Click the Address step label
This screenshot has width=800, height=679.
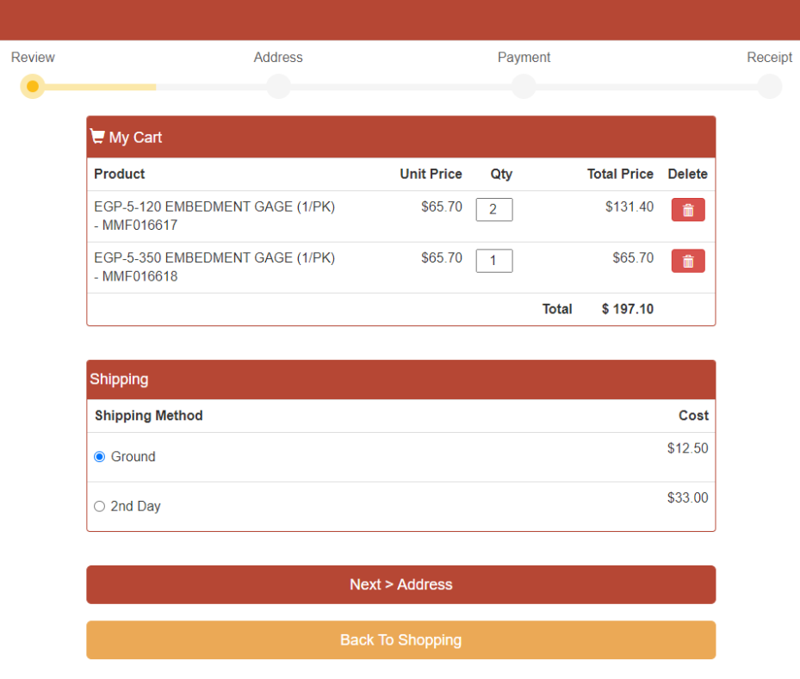pyautogui.click(x=278, y=57)
